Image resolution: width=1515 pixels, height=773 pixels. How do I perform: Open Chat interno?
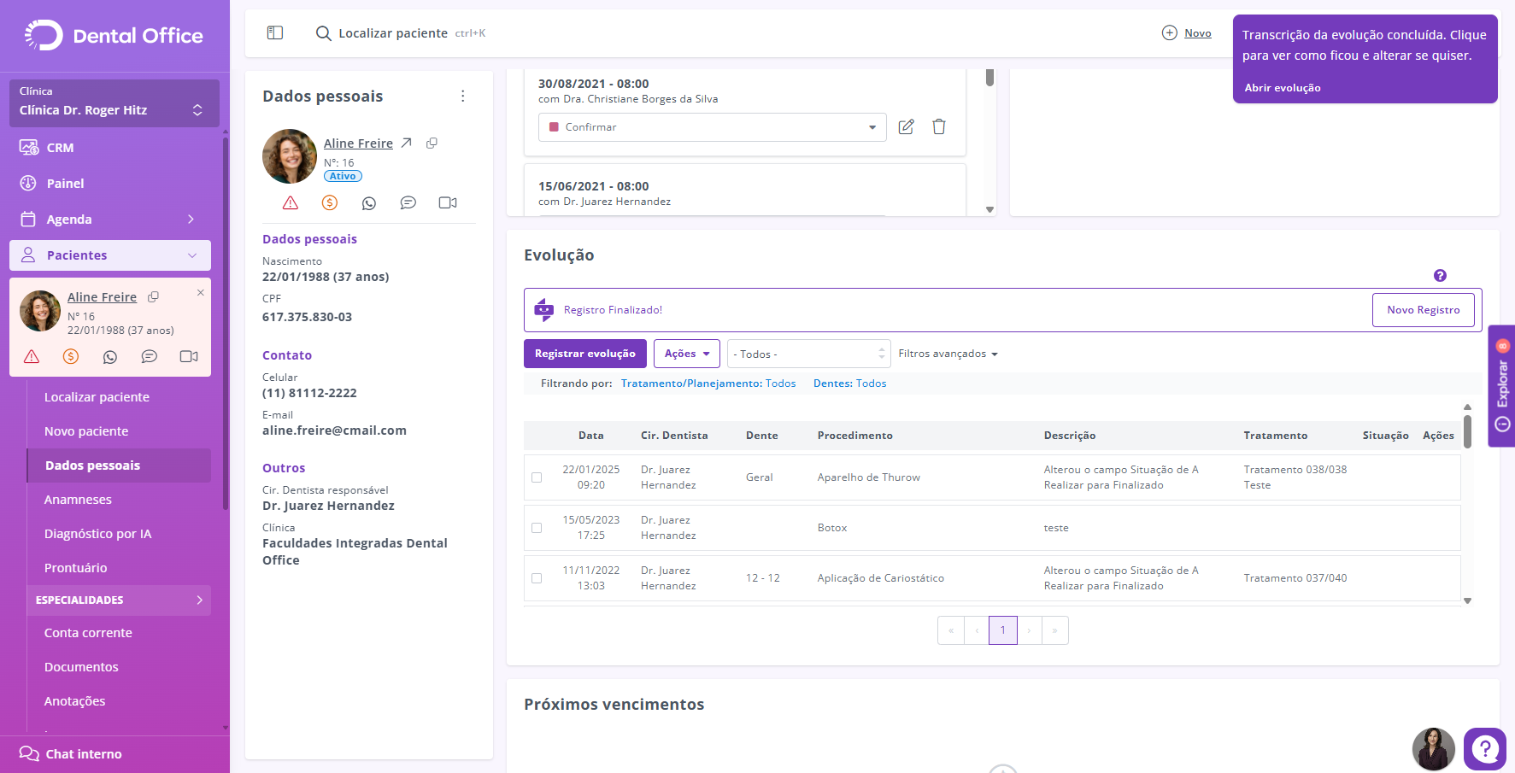(x=71, y=754)
